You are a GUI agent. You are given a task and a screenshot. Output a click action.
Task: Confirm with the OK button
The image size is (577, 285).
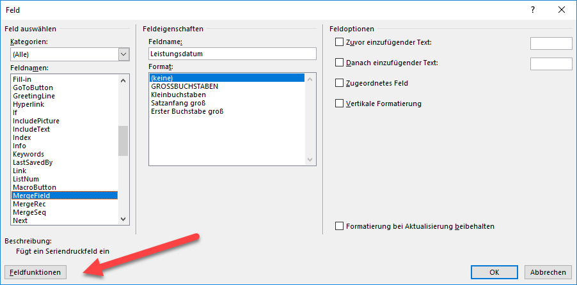coord(494,272)
